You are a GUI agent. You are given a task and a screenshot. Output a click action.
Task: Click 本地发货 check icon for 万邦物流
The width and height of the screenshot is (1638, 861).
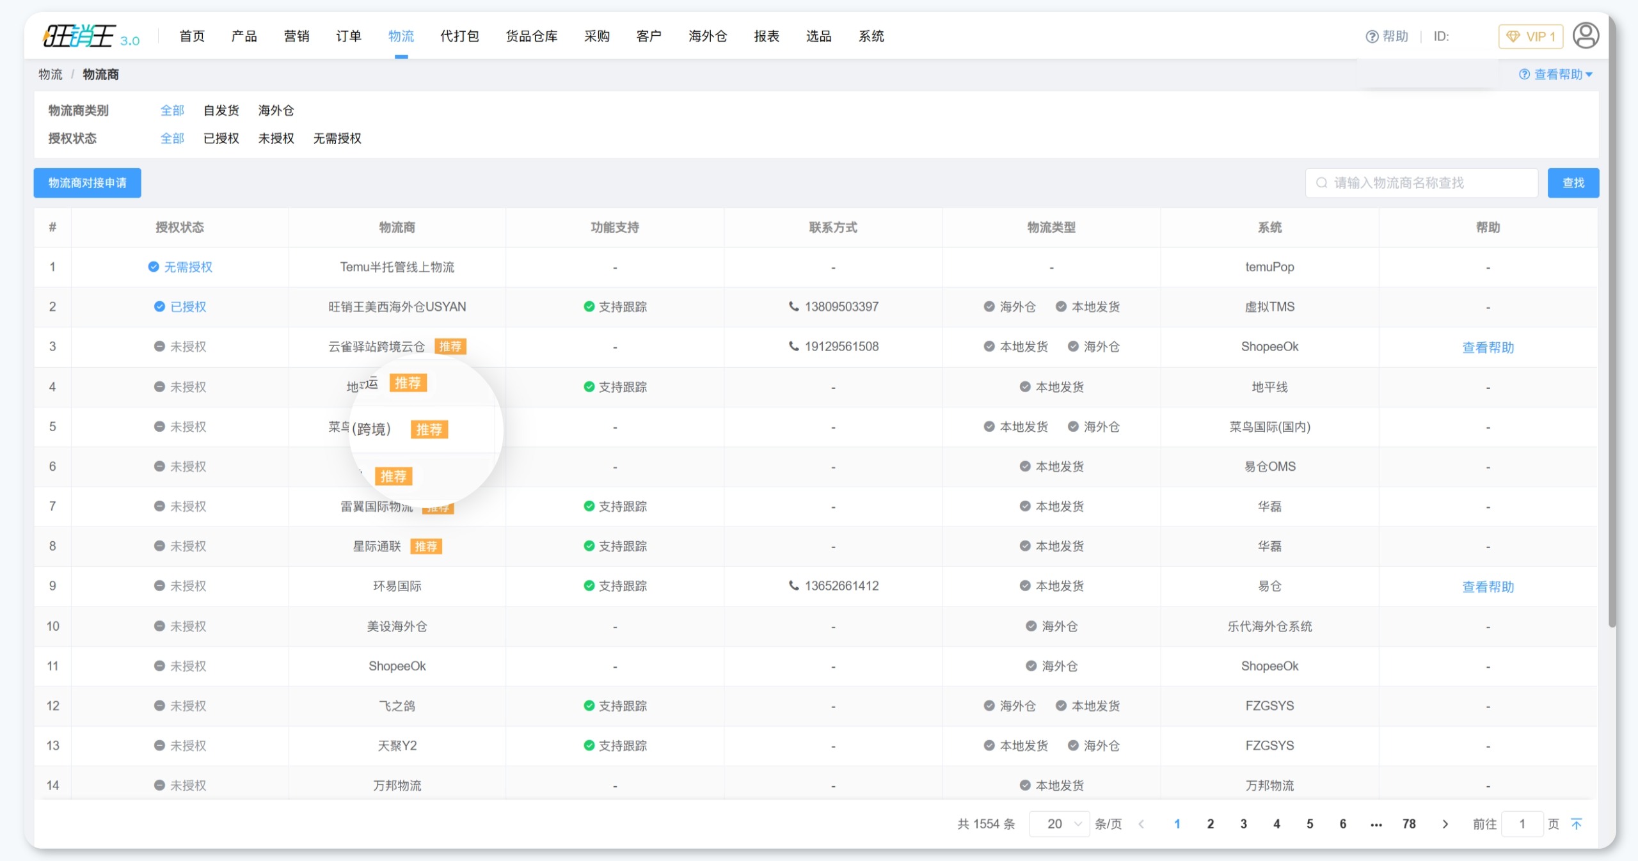[x=1025, y=785]
